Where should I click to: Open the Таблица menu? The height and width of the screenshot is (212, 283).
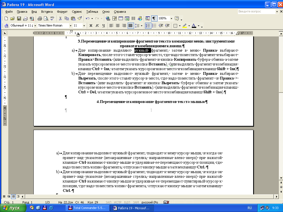(x=92, y=12)
